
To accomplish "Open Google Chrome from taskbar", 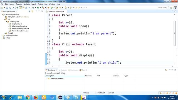I will coord(28,97).
